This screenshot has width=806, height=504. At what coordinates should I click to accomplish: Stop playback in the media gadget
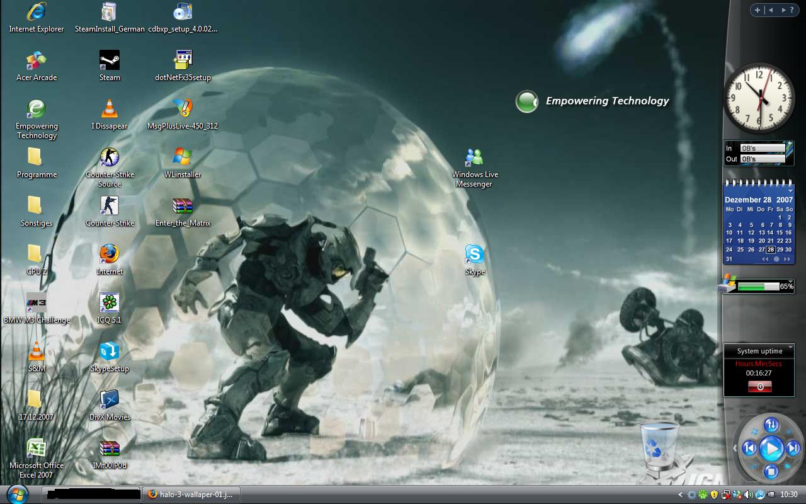771,470
